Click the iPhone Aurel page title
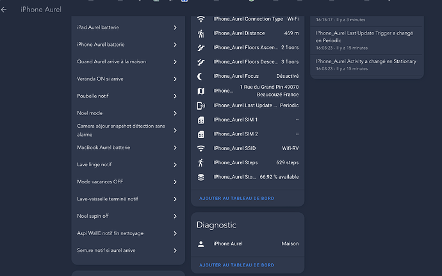The width and height of the screenshot is (442, 276). (41, 10)
